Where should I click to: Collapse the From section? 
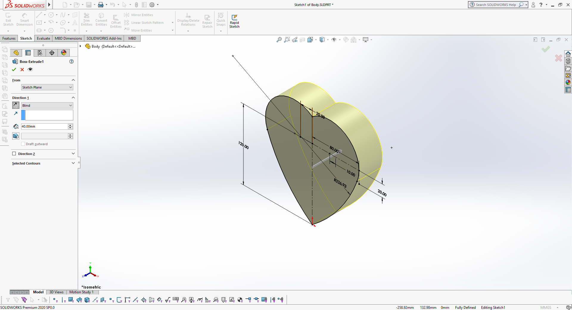click(x=73, y=80)
